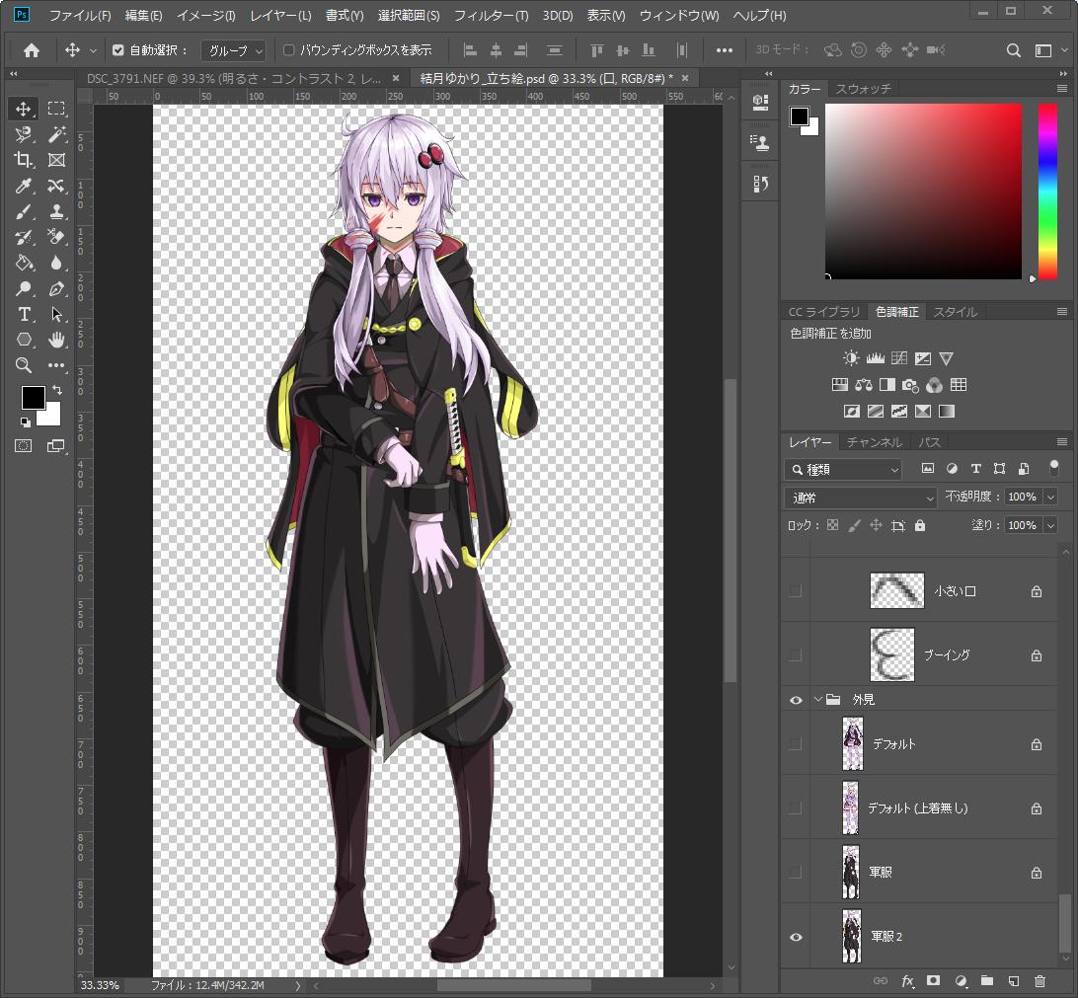
Task: Open the レイヤー(L) menu
Action: (x=280, y=15)
